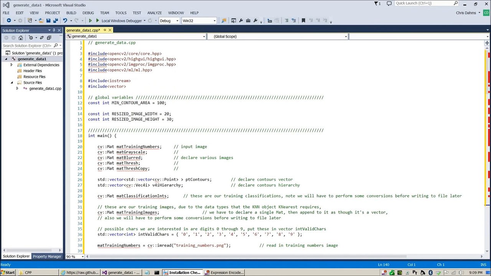The width and height of the screenshot is (491, 276).
Task: Select Solution 'generate_data1' root item
Action: [34, 53]
